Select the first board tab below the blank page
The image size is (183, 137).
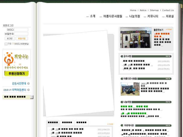[x=53, y=122]
